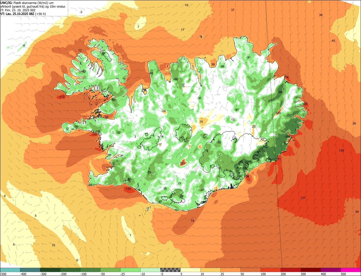The height and width of the screenshot is (276, 361).
Task: Select the dark red swatch between 300 and 400
Action: [311, 270]
